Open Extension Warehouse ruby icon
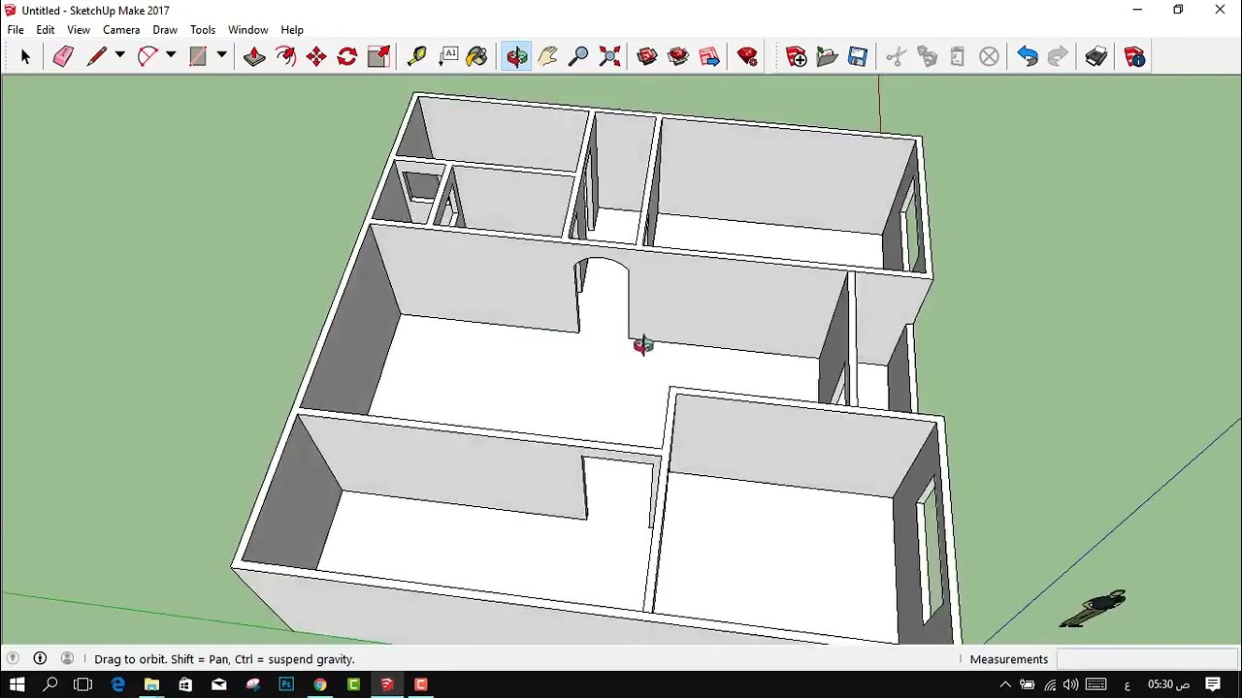This screenshot has width=1242, height=698. click(747, 57)
